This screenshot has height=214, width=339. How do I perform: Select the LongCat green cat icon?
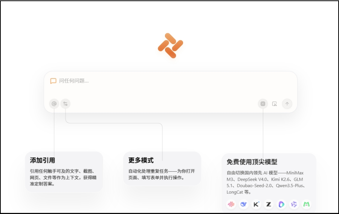tap(306, 204)
